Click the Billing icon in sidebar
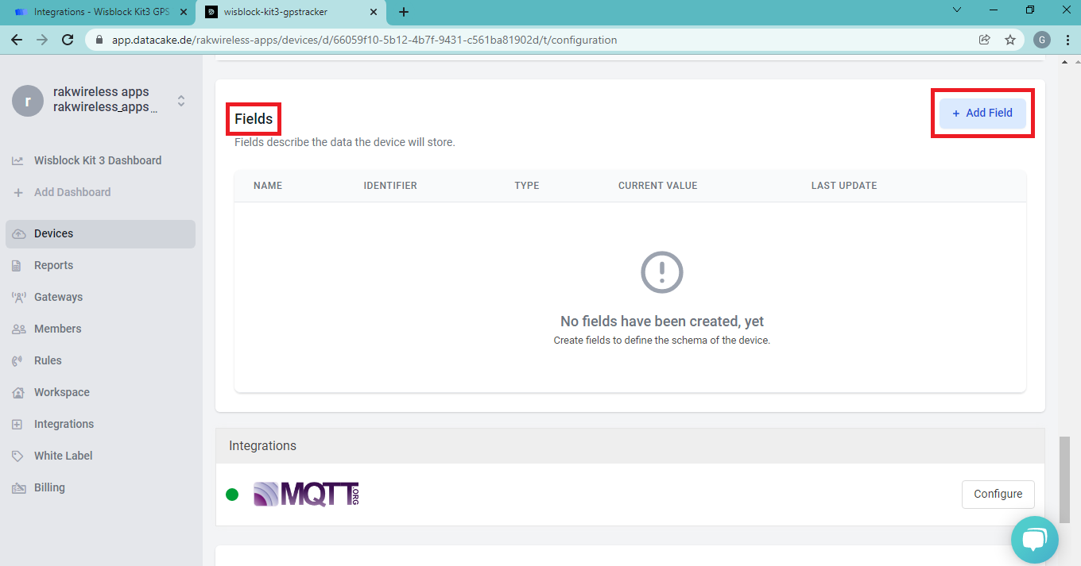 click(x=17, y=487)
